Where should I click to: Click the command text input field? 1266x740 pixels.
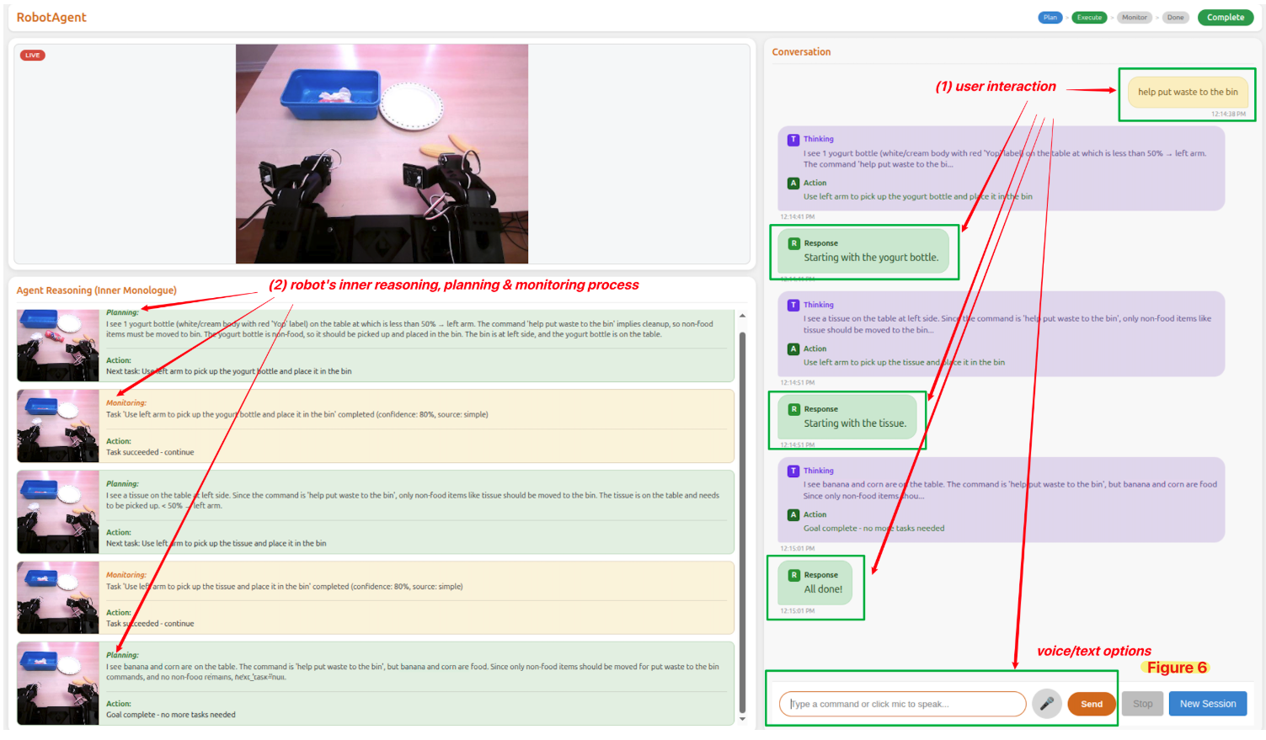(903, 704)
